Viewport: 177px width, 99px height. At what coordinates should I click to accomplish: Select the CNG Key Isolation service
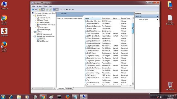tap(93, 34)
